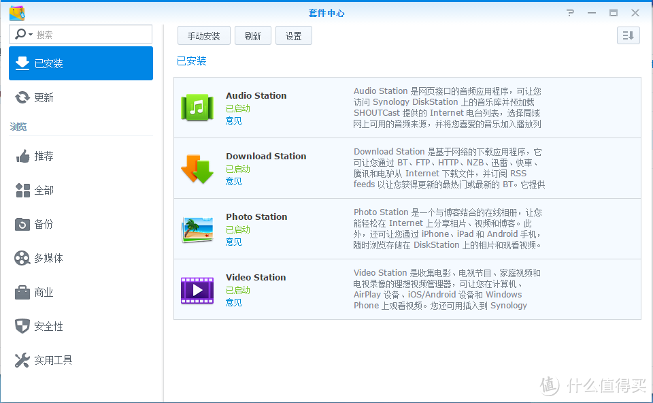Click the Video Station title text
The image size is (653, 403).
[x=256, y=277]
